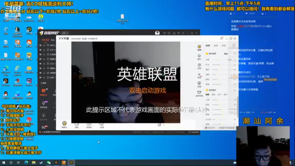Toggle lock on 文本 4 source row
Screen dimensions: 295x166
click(44, 50)
